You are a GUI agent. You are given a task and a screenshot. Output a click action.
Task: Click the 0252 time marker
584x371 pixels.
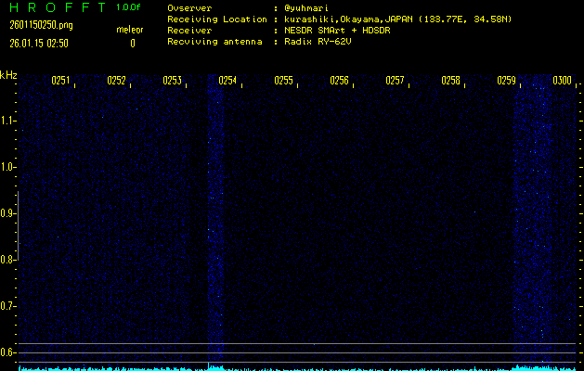(x=116, y=81)
